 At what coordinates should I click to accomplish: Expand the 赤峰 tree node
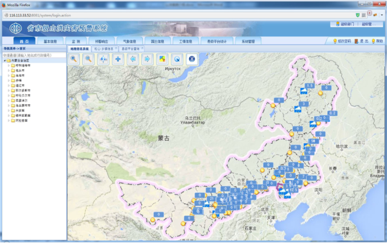click(x=8, y=81)
